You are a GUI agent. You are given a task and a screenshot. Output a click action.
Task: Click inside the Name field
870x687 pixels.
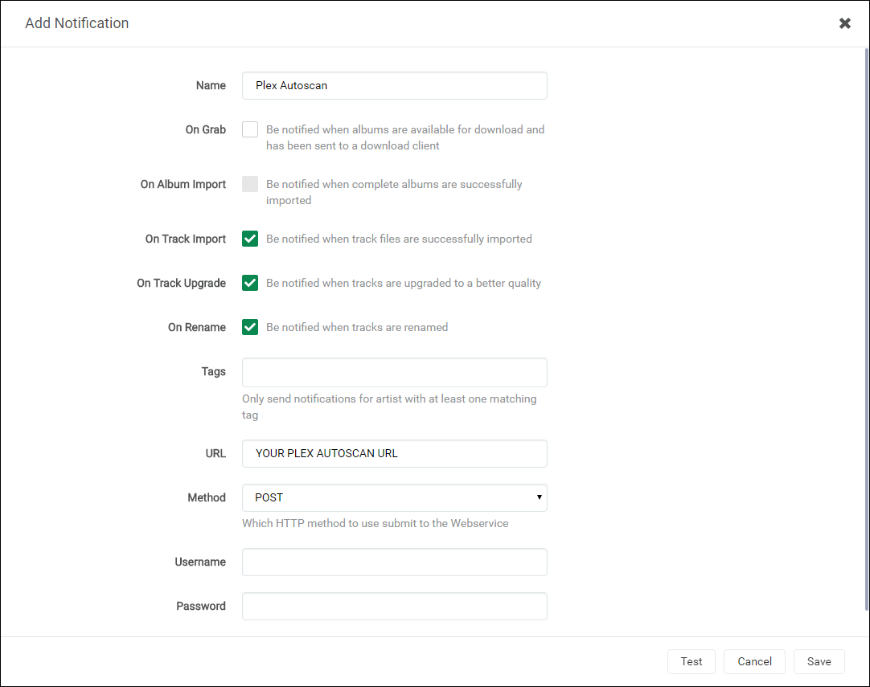394,85
